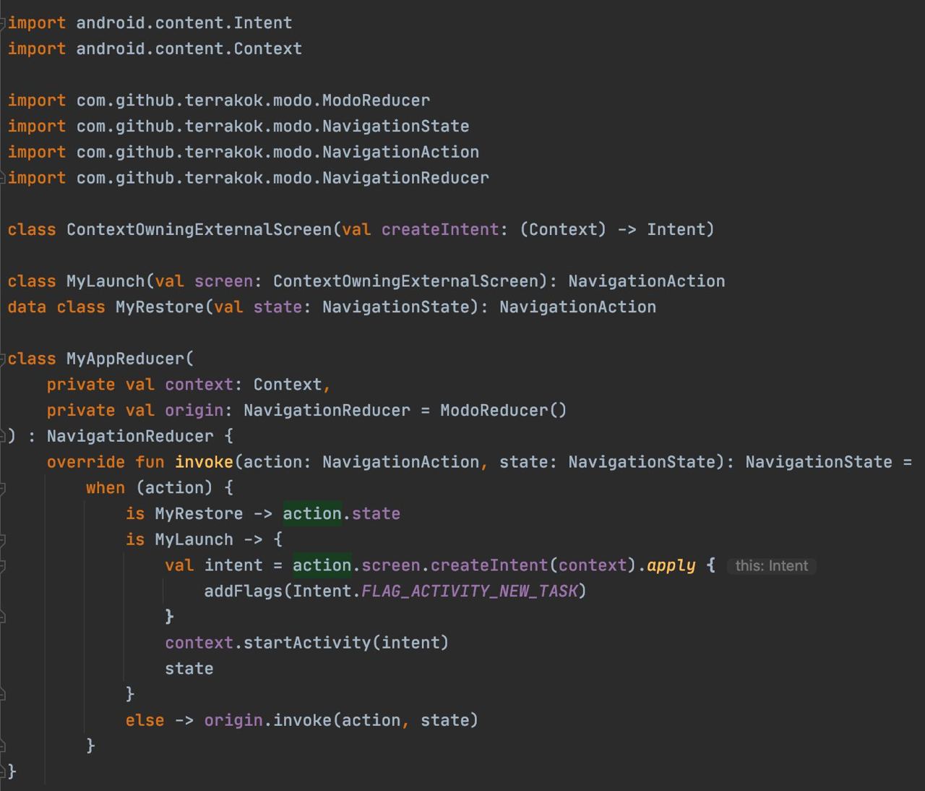Click 'ModoReducer' in its import statement

pyautogui.click(x=376, y=101)
